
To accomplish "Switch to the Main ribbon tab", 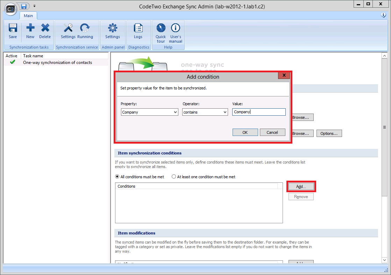I will pos(28,16).
